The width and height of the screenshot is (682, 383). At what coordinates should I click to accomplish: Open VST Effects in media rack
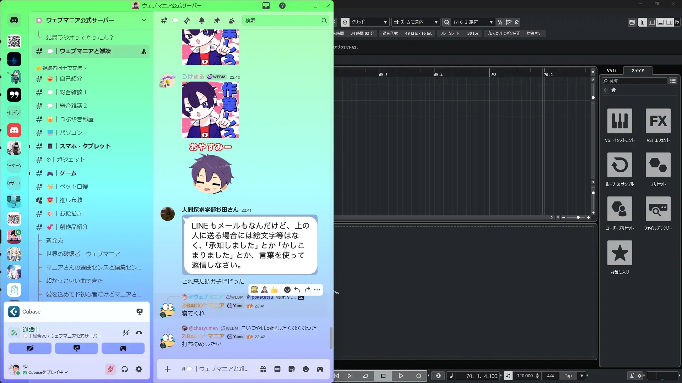click(658, 121)
